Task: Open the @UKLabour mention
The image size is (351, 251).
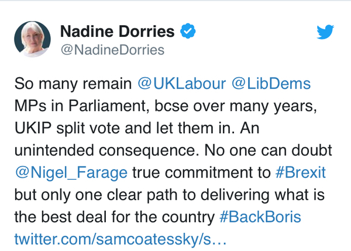Action: [x=181, y=83]
